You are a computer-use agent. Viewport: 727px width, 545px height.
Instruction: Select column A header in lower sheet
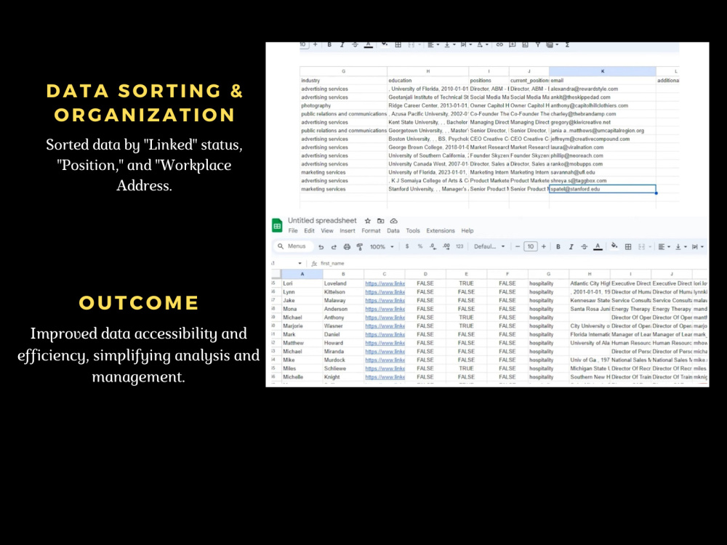[x=302, y=275]
